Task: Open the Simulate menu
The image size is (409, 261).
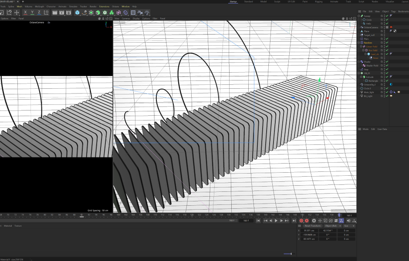Action: 73,7
